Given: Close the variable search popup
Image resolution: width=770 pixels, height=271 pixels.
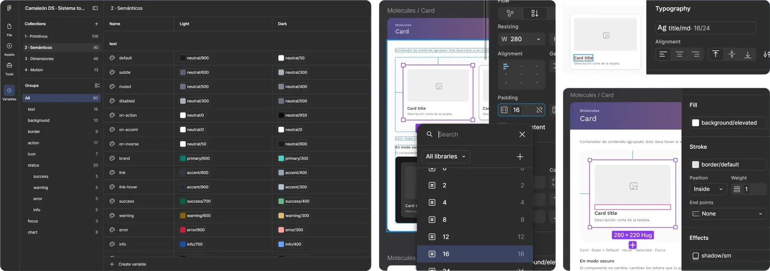Looking at the screenshot, I should coord(522,134).
